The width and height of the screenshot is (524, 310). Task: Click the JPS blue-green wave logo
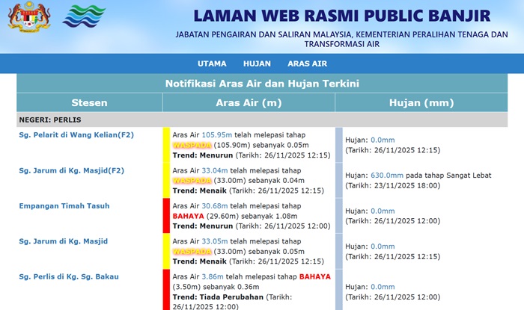point(84,16)
